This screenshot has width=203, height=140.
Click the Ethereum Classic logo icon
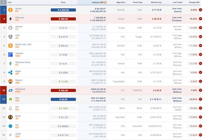click(x=10, y=64)
